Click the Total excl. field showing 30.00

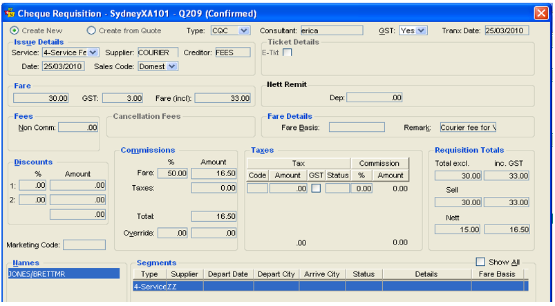click(458, 176)
